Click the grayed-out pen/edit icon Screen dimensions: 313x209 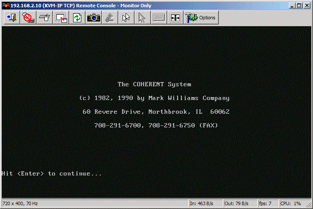(x=110, y=18)
